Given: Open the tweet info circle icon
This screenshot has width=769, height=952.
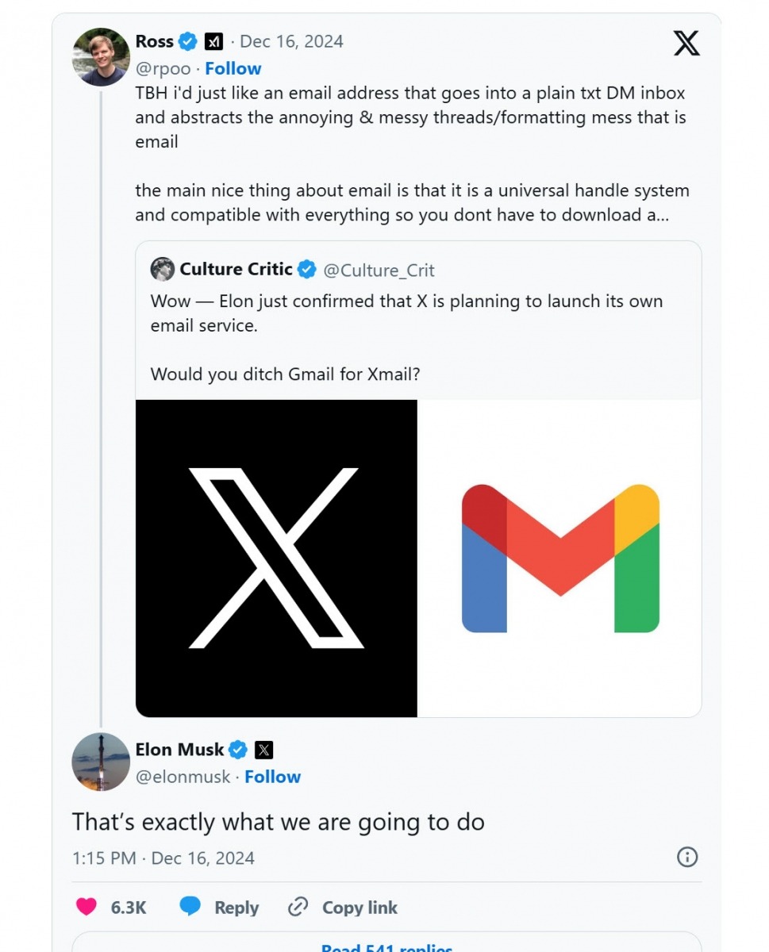Looking at the screenshot, I should click(686, 857).
